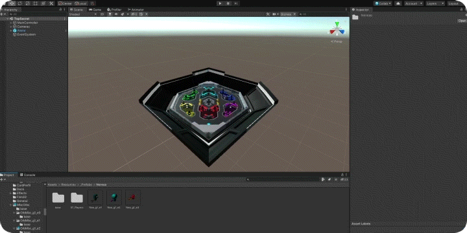
Task: Open the Layers dropdown
Action: coord(435,3)
